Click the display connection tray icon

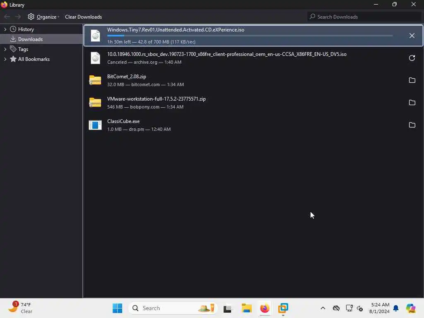click(349, 308)
